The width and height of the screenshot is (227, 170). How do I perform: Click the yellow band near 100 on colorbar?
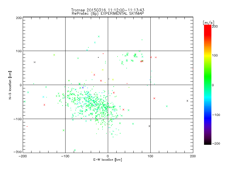[208, 55]
